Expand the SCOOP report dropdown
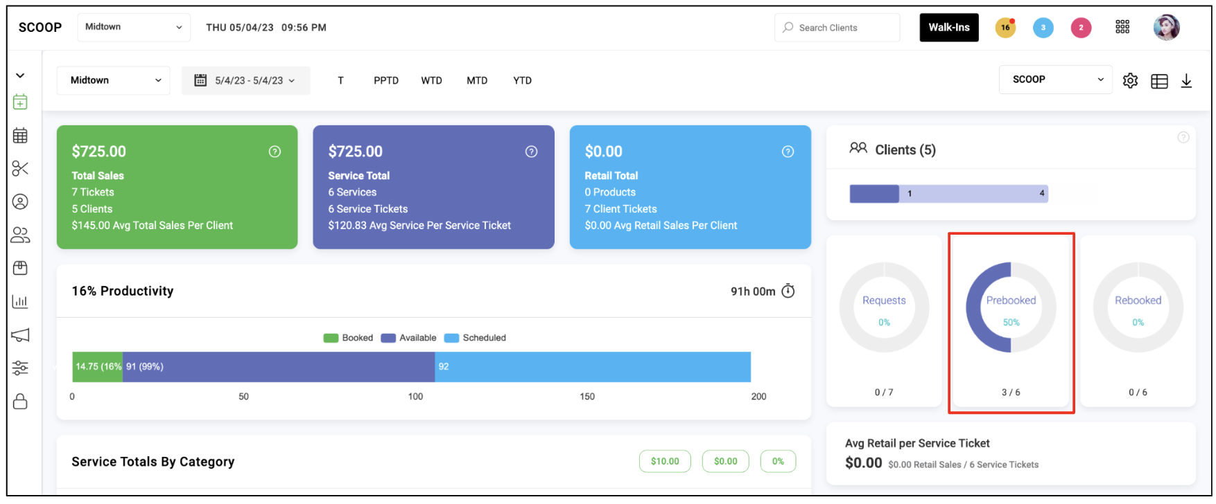 pyautogui.click(x=1055, y=80)
